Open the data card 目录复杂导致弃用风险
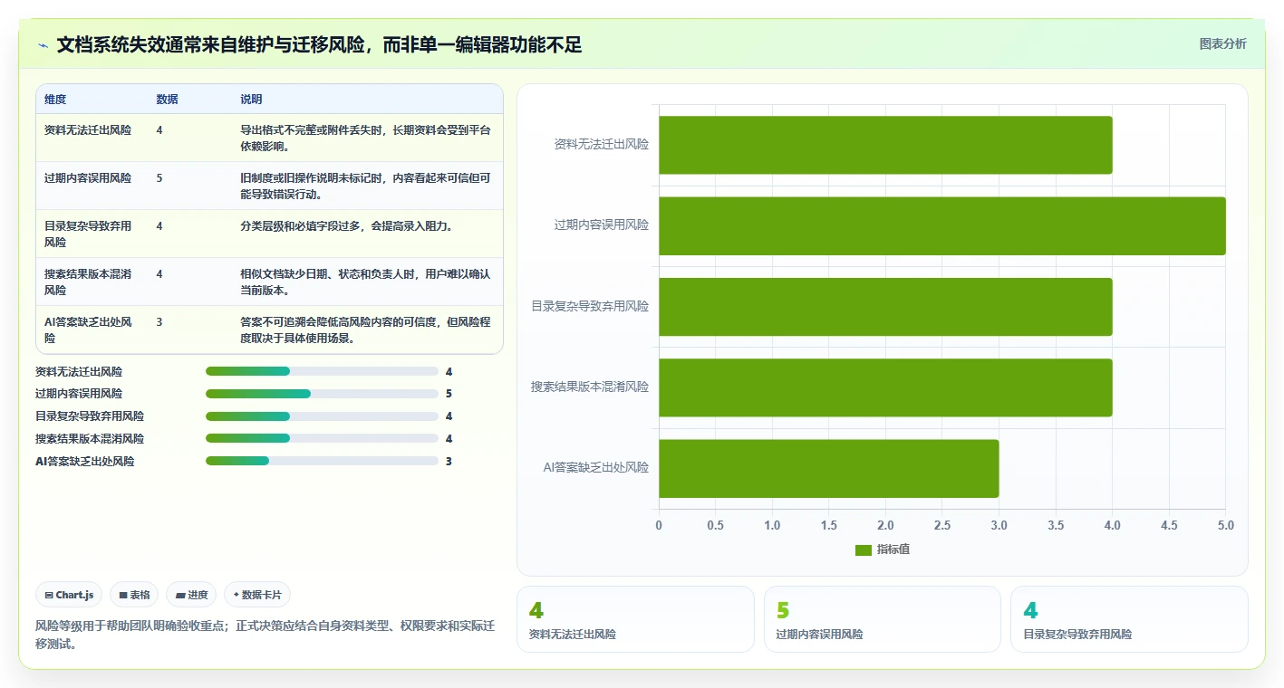This screenshot has height=688, width=1284. (x=1129, y=619)
